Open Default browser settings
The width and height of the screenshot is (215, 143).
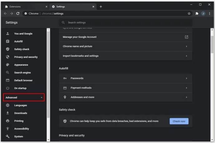(23, 80)
